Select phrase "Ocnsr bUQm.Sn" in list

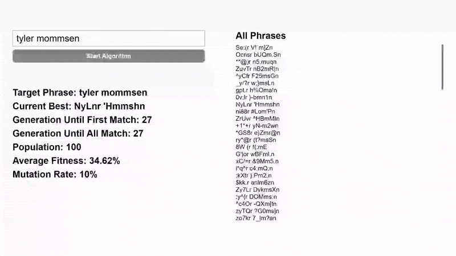[258, 55]
